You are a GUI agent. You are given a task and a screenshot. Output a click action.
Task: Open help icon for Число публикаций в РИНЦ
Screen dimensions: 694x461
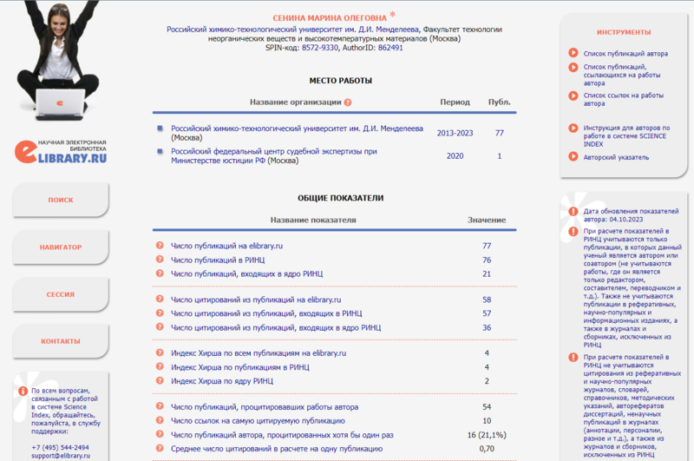click(160, 260)
